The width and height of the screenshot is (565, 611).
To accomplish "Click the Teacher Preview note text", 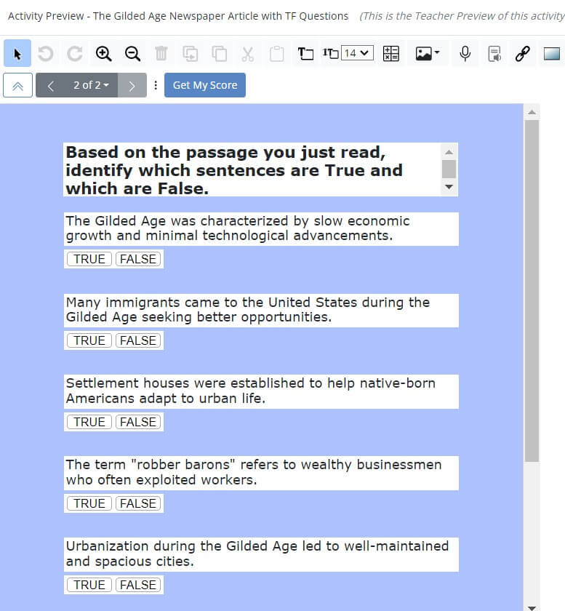I will 462,16.
